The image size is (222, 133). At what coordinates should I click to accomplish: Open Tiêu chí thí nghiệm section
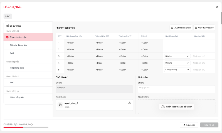point(19,45)
